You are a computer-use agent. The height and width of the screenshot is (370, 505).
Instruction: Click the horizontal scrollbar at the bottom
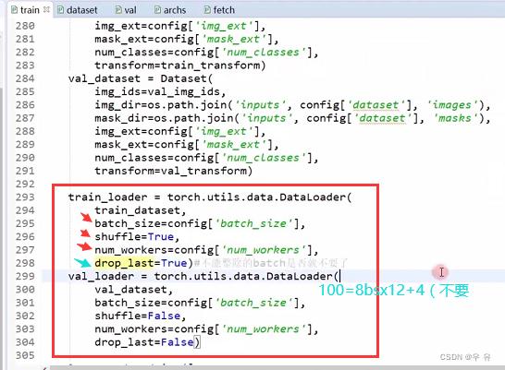click(277, 367)
